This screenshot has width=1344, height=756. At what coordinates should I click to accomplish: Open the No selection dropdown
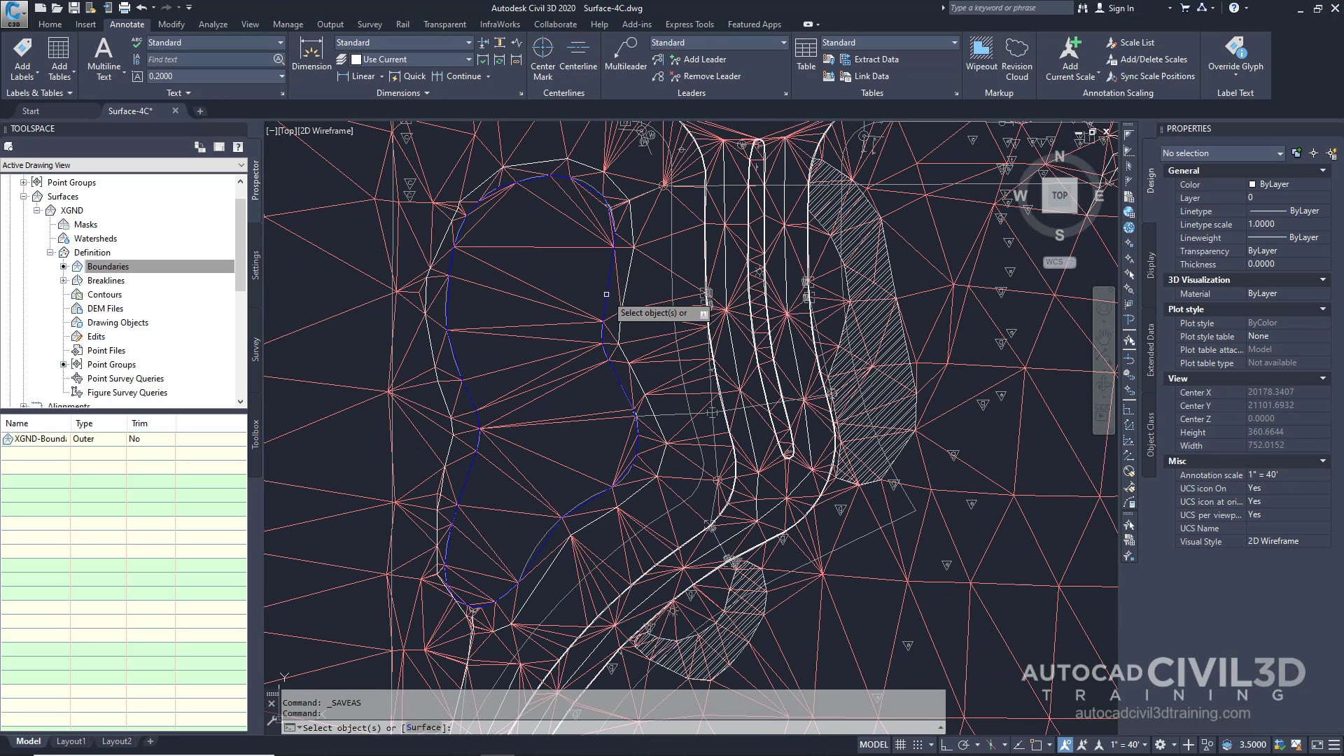[1222, 153]
